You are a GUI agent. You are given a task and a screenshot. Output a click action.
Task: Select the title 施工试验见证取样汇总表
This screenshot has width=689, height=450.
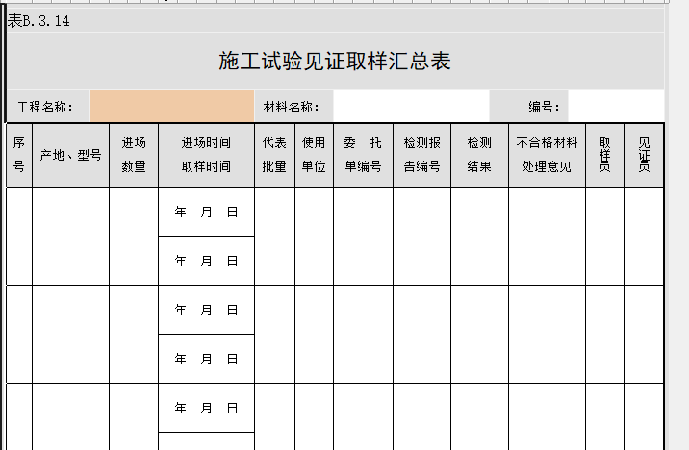click(335, 62)
